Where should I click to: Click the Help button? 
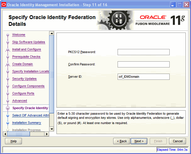(x=13, y=141)
